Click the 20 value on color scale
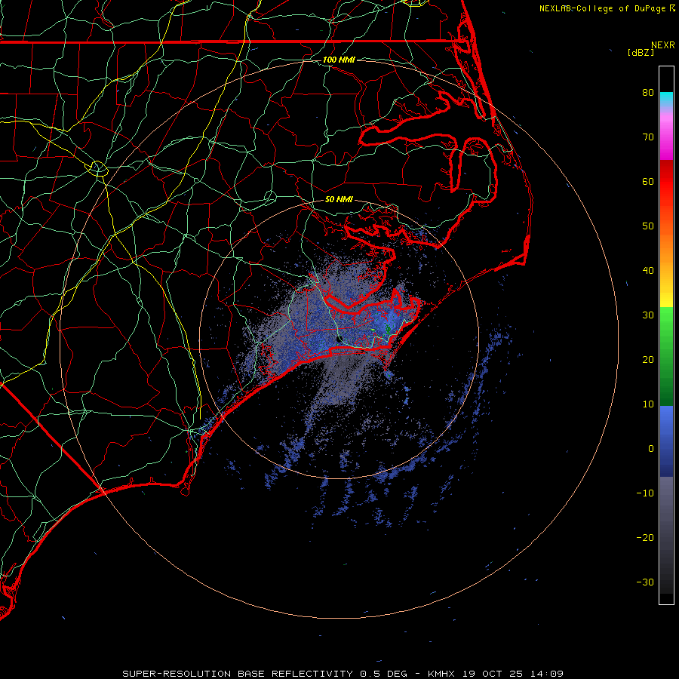Screen dimensions: 679x679 pyautogui.click(x=648, y=360)
